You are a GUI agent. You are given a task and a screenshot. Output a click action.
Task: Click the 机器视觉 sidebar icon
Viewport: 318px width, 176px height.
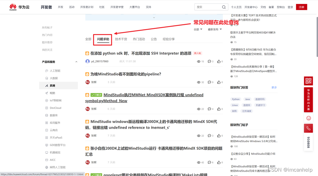[x=47, y=152]
